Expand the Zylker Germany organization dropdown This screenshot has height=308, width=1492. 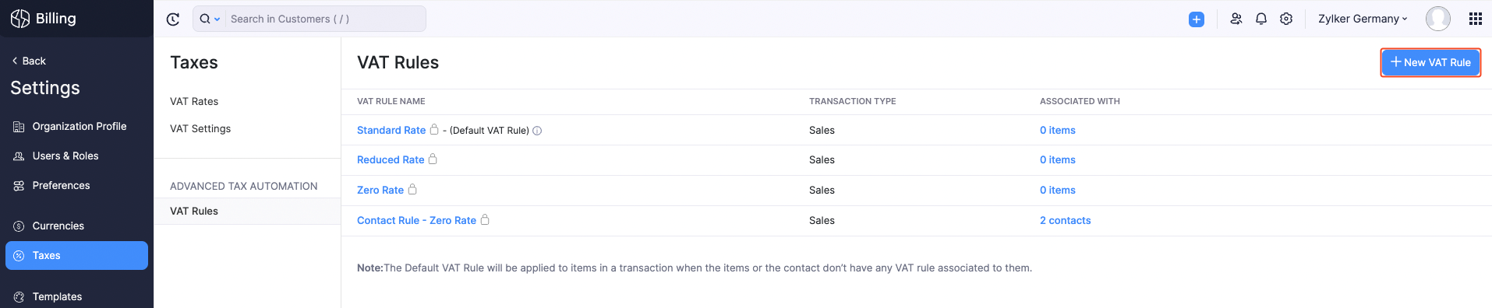pyautogui.click(x=1363, y=19)
